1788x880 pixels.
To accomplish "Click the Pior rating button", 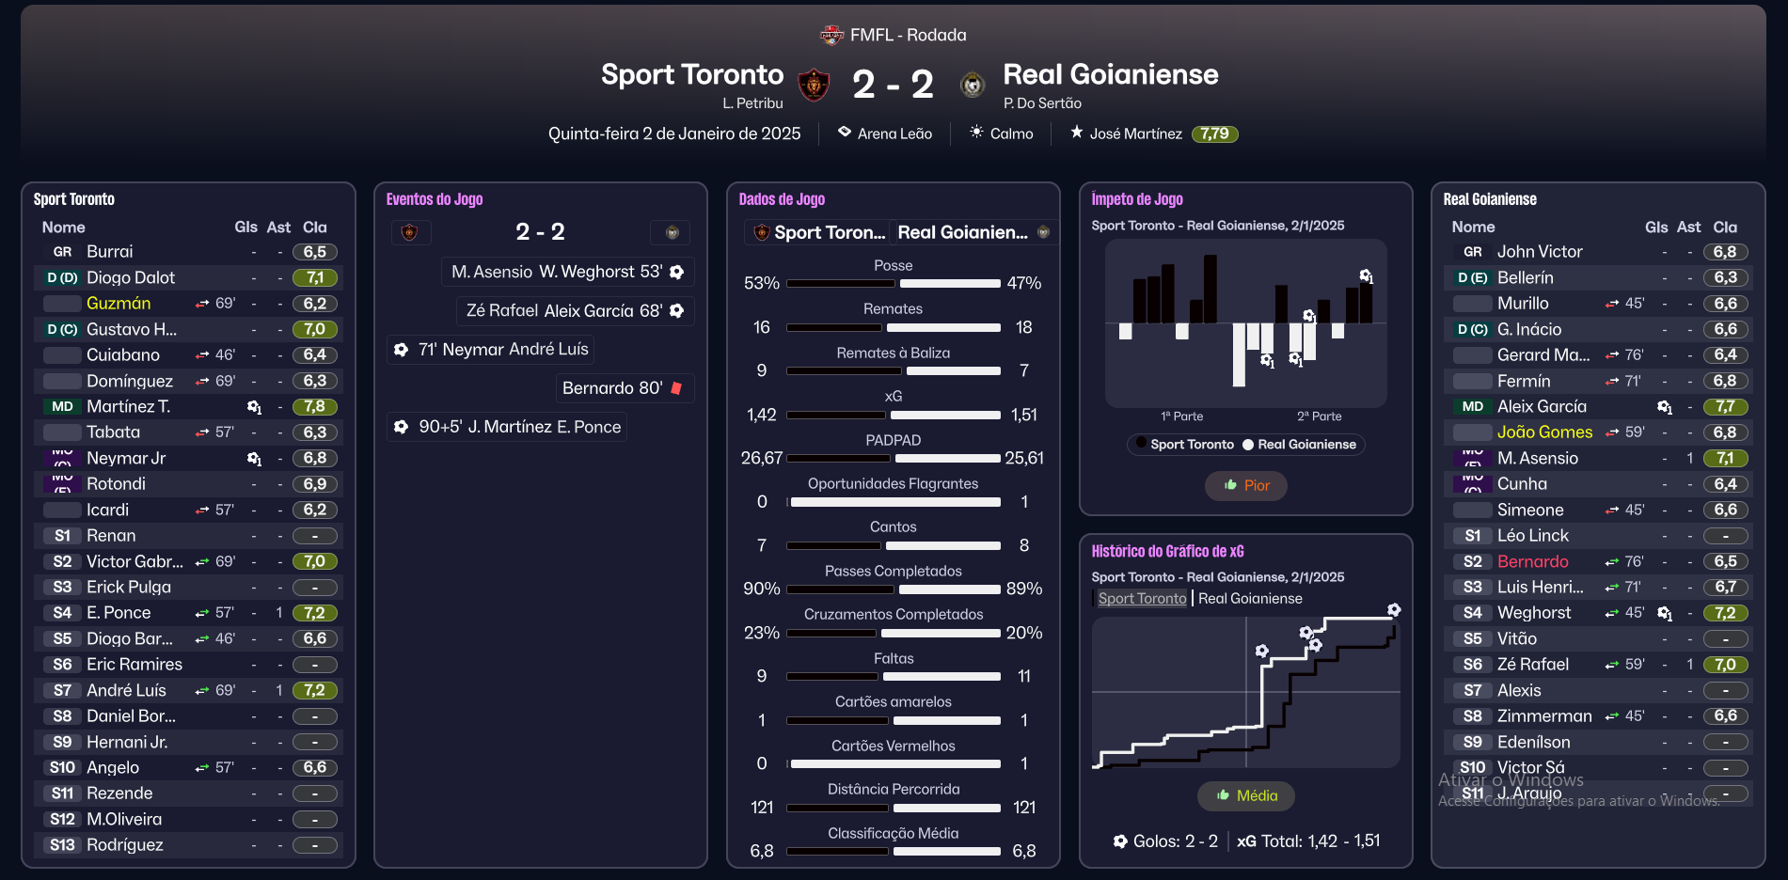I will click(x=1246, y=486).
